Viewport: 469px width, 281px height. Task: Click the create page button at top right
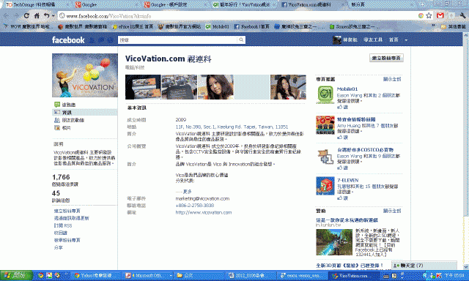pos(386,58)
